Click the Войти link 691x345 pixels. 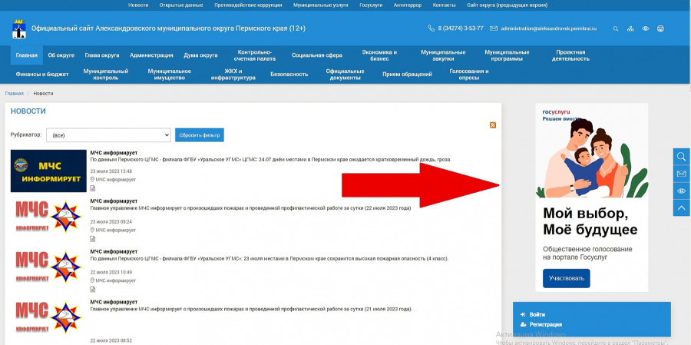[537, 314]
